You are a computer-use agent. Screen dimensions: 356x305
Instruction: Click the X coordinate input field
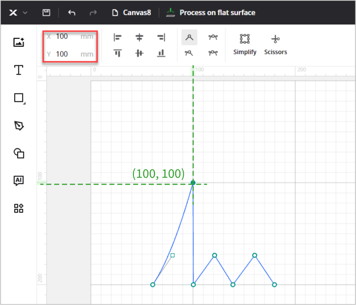pos(67,36)
